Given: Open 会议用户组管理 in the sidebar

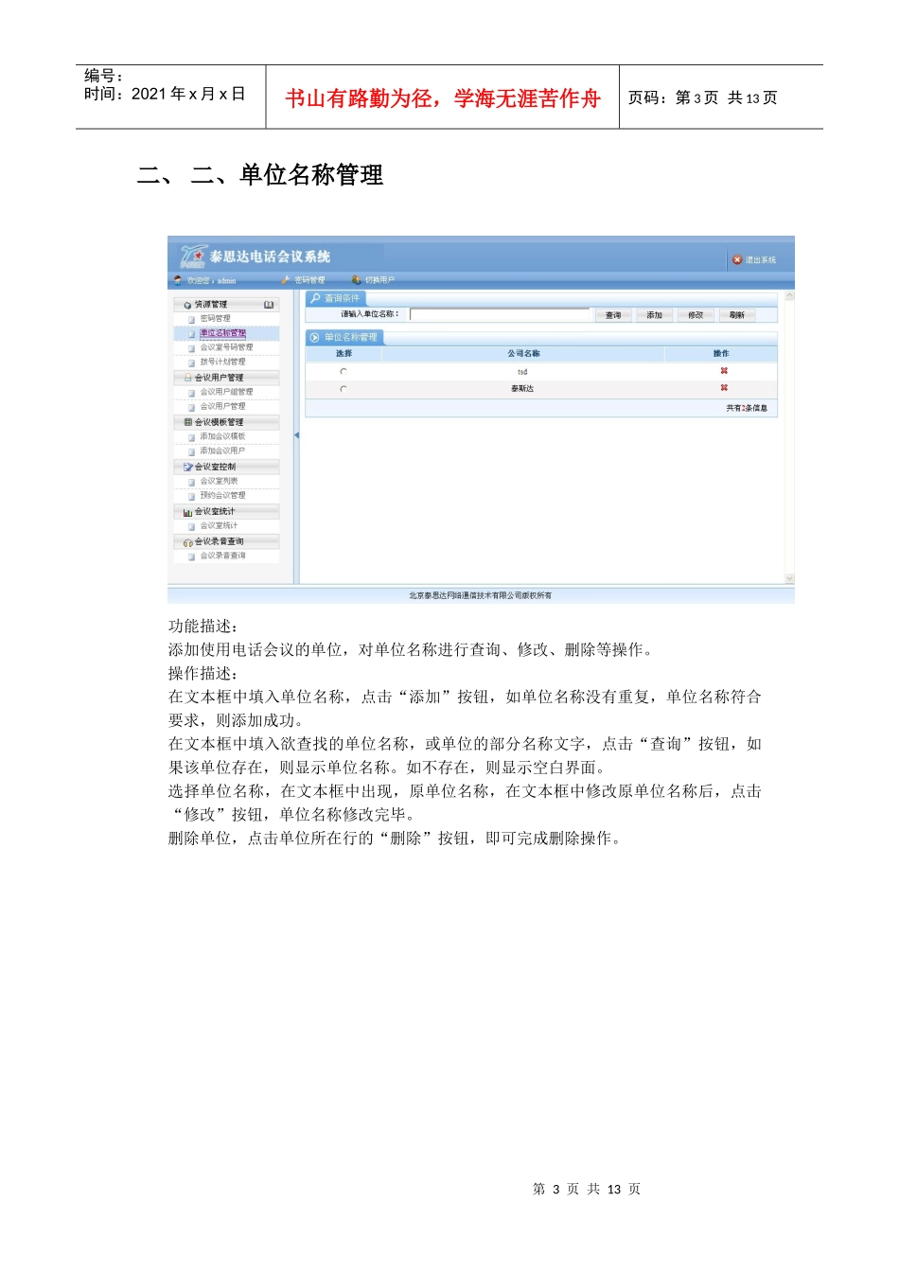Looking at the screenshot, I should (x=226, y=392).
